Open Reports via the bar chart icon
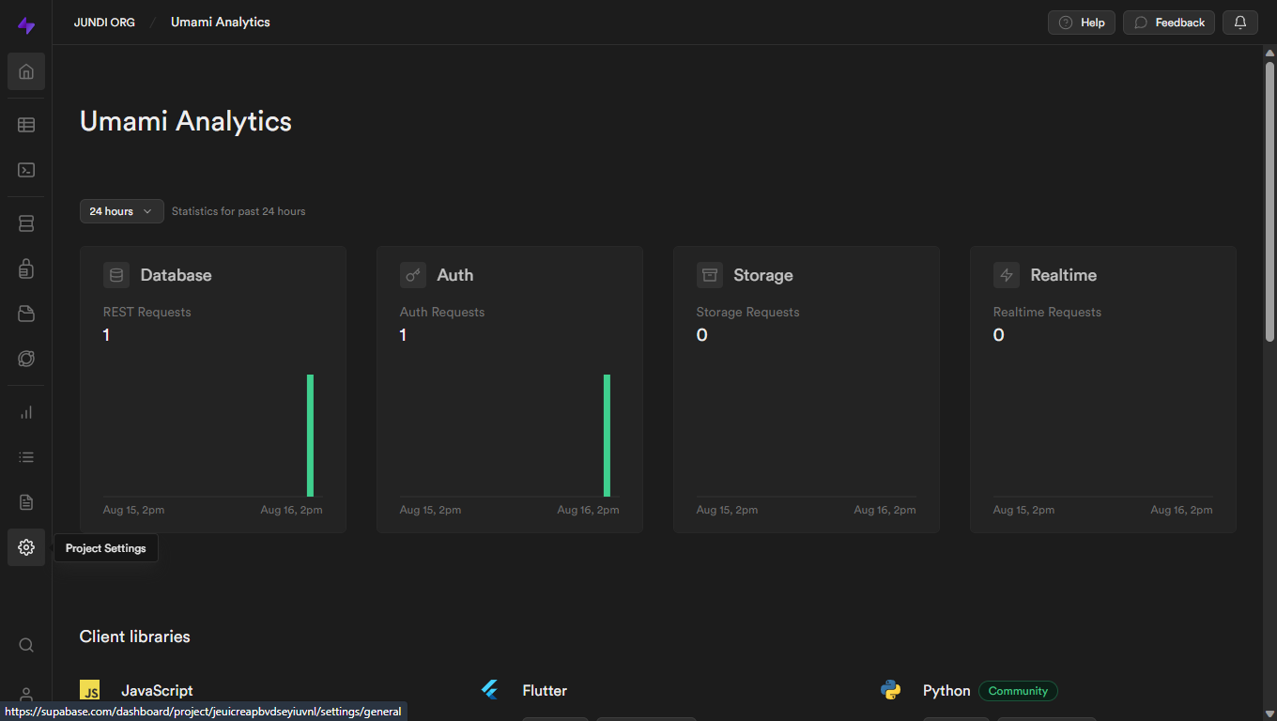Image resolution: width=1277 pixels, height=721 pixels. (26, 412)
